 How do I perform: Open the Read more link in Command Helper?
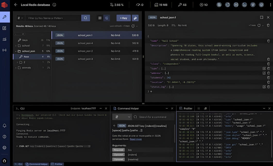coord(135,139)
